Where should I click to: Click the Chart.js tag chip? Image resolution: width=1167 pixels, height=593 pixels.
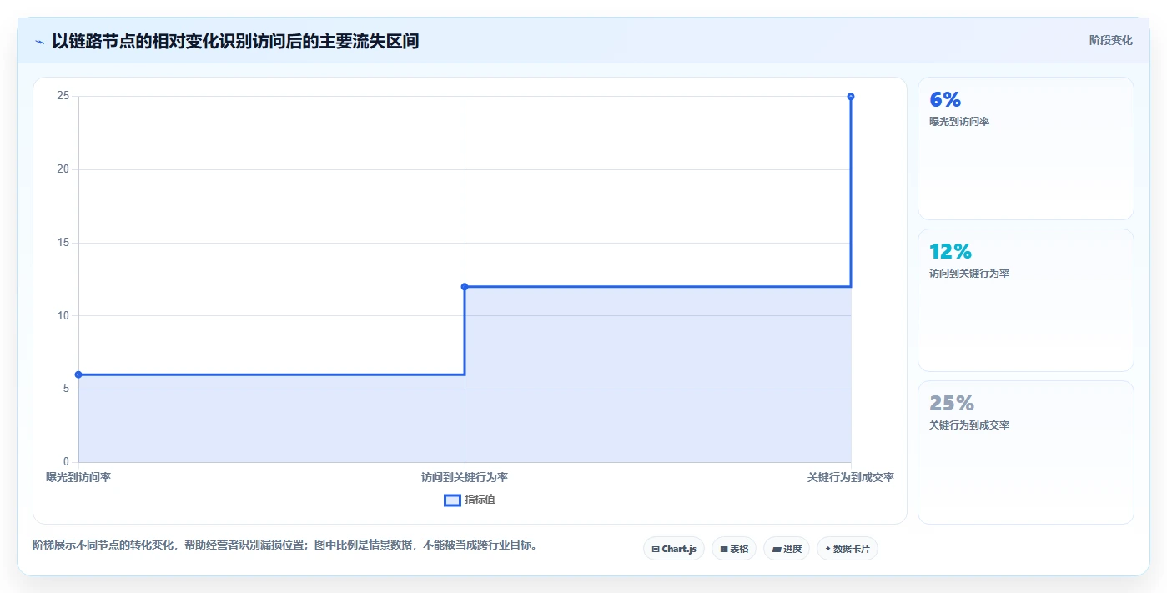click(x=674, y=549)
